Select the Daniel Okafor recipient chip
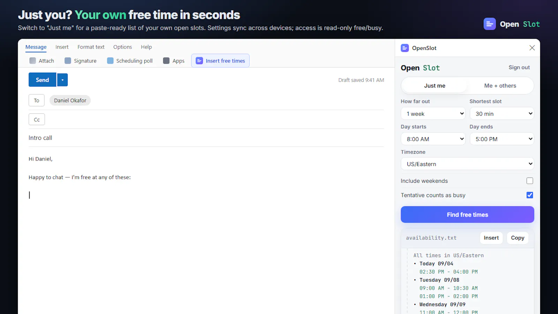This screenshot has height=314, width=558. (x=70, y=100)
